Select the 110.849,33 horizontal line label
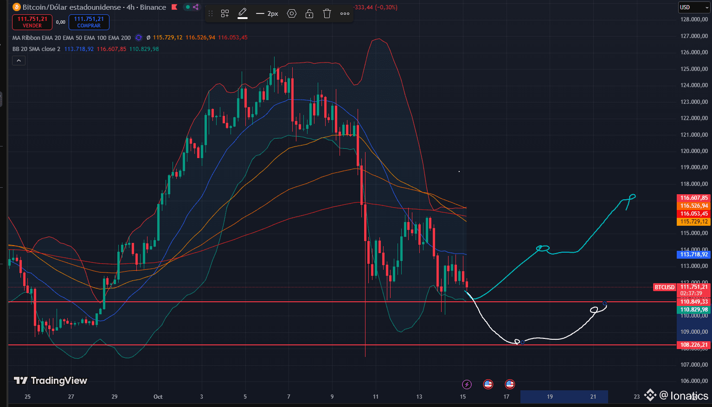 (x=694, y=302)
